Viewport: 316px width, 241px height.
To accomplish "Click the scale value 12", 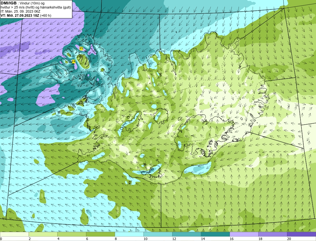I will (x=174, y=239).
